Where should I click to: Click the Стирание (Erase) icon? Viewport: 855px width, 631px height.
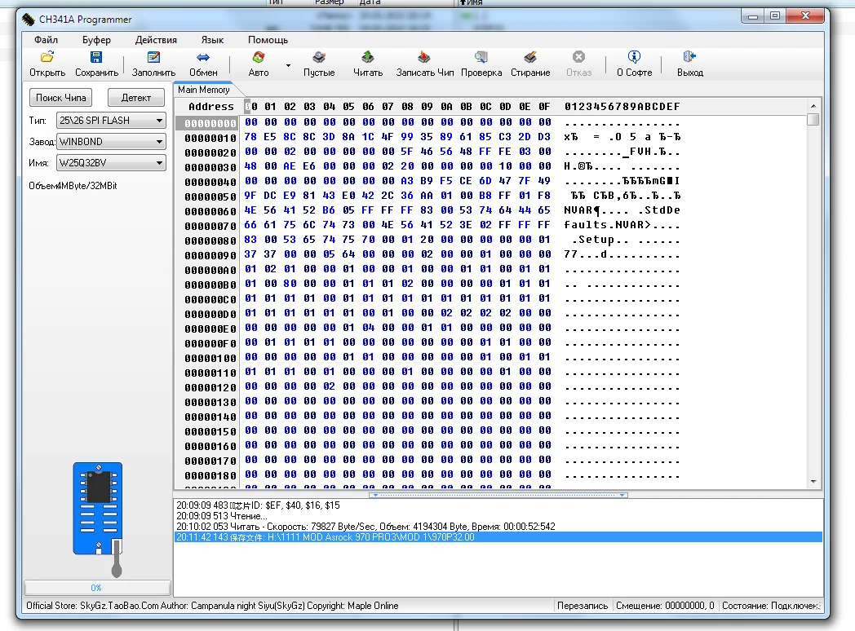[530, 58]
